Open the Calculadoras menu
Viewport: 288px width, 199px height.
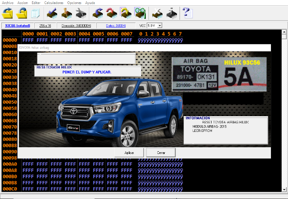pyautogui.click(x=54, y=3)
